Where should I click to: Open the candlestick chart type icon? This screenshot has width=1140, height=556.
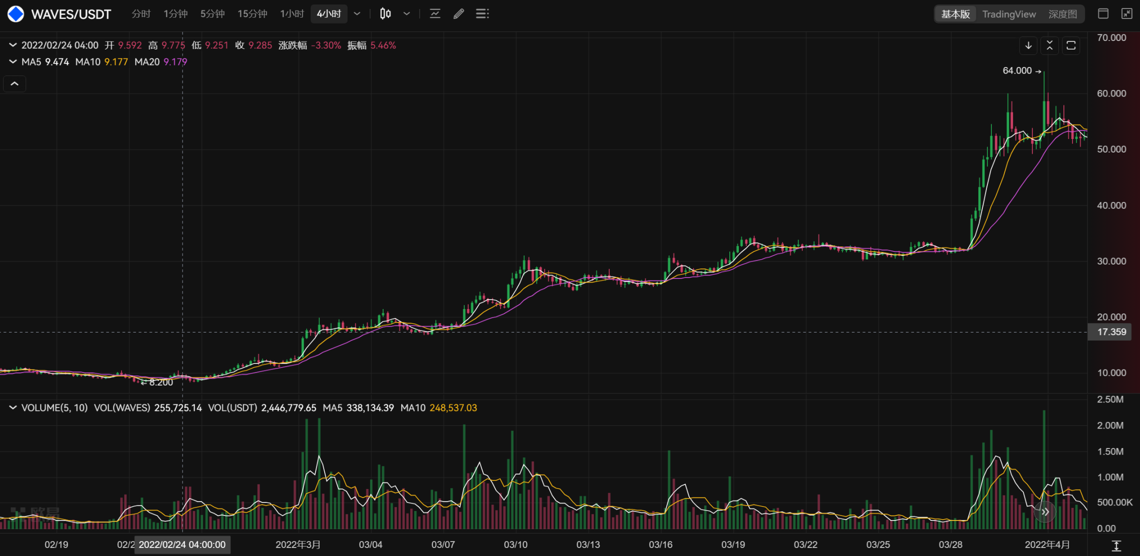(385, 14)
